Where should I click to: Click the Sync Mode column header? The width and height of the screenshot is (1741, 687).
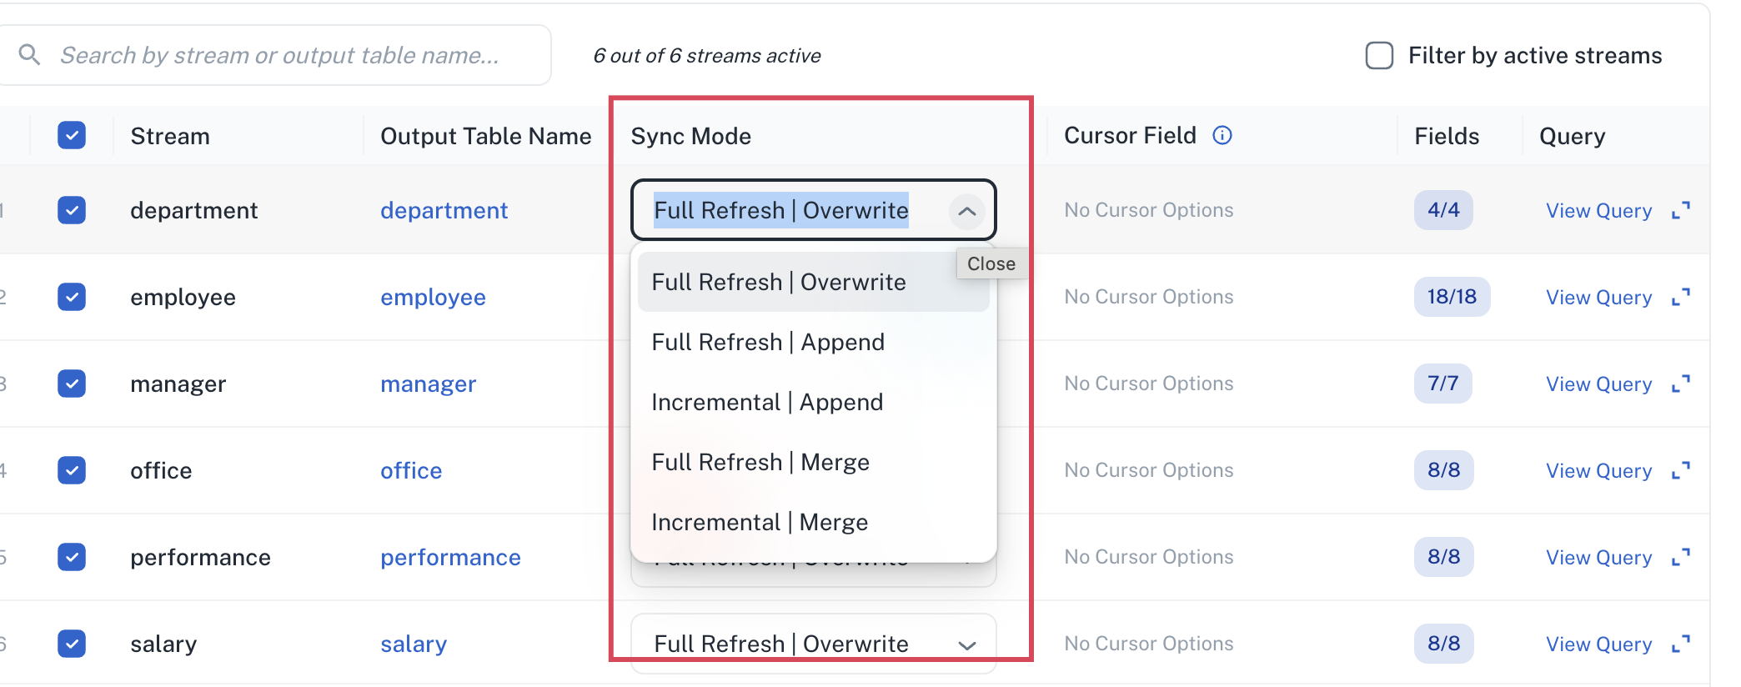(691, 136)
